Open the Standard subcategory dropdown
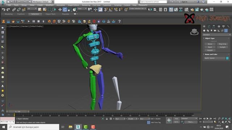 coord(217,35)
